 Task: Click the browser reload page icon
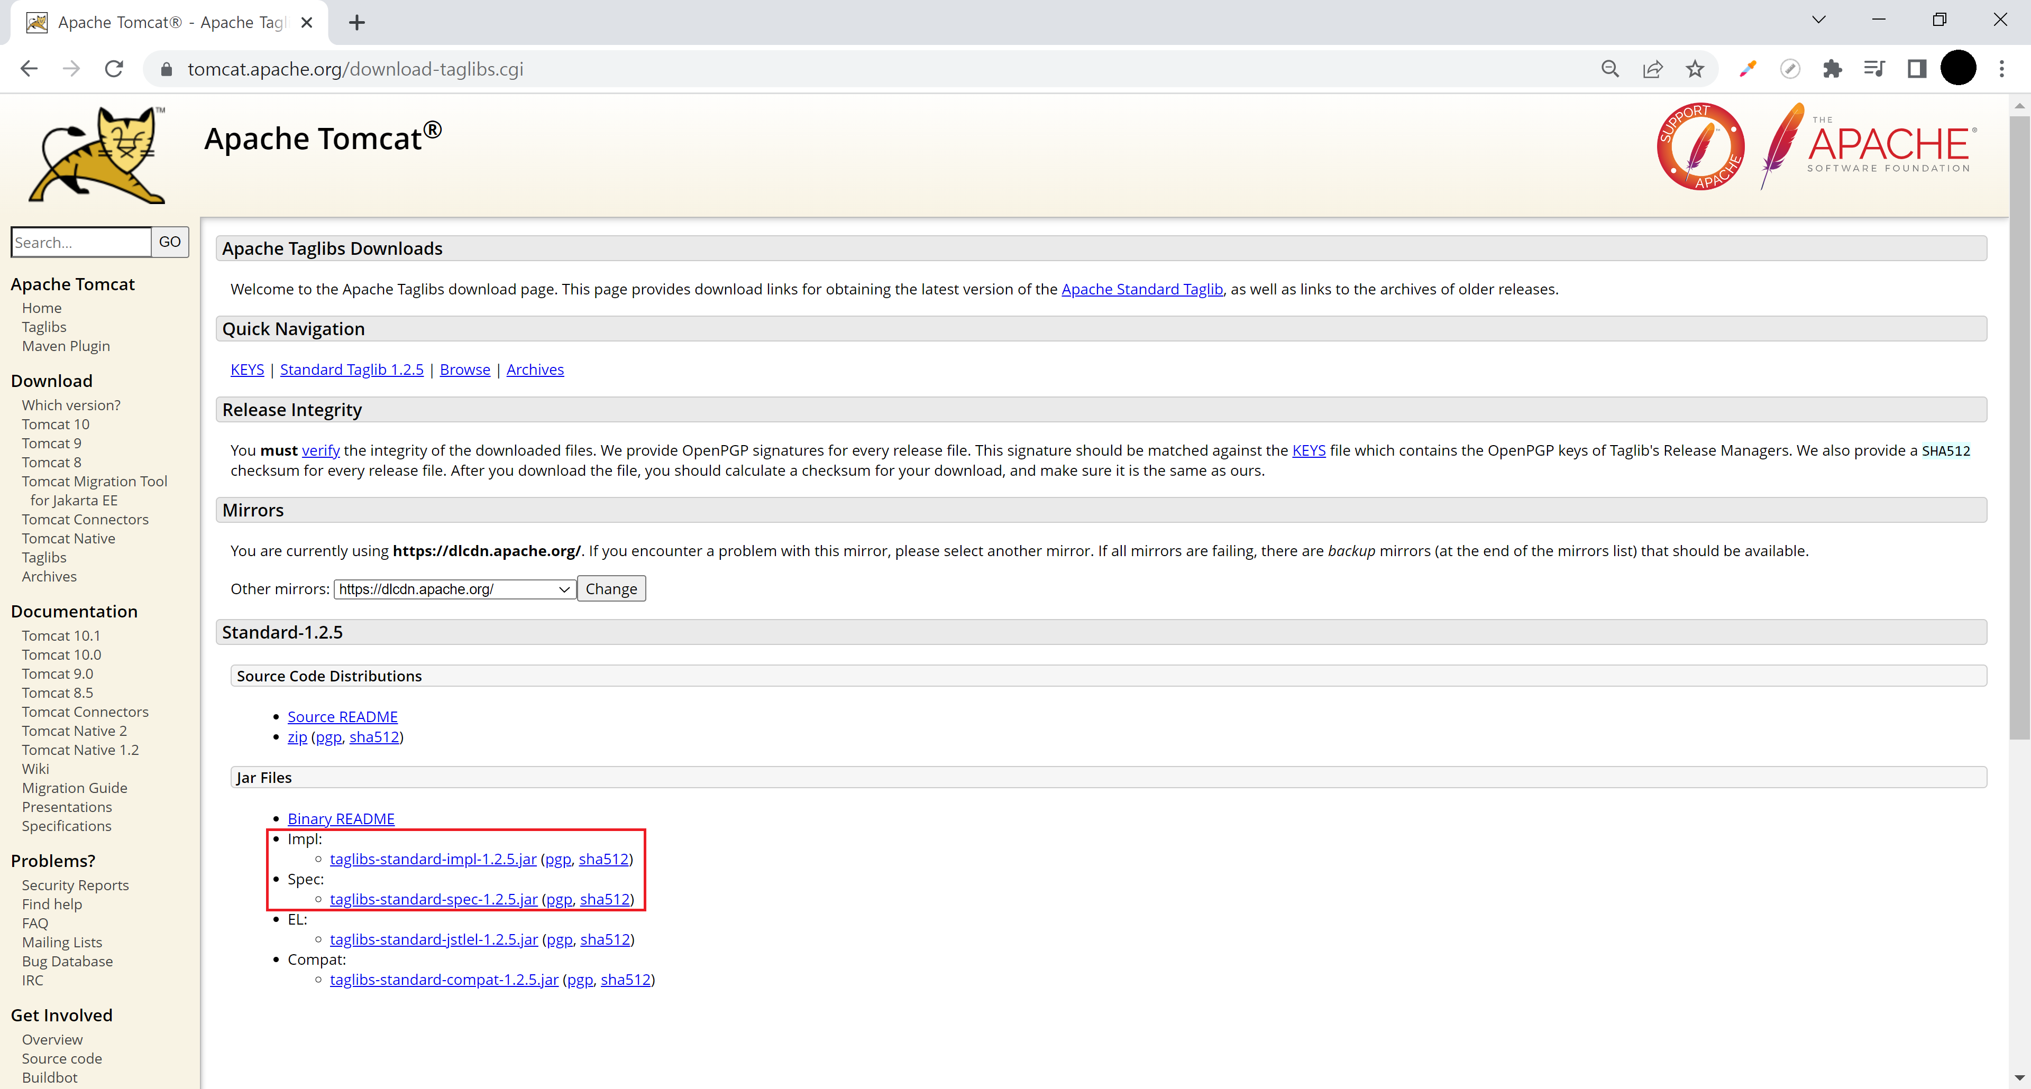point(114,69)
